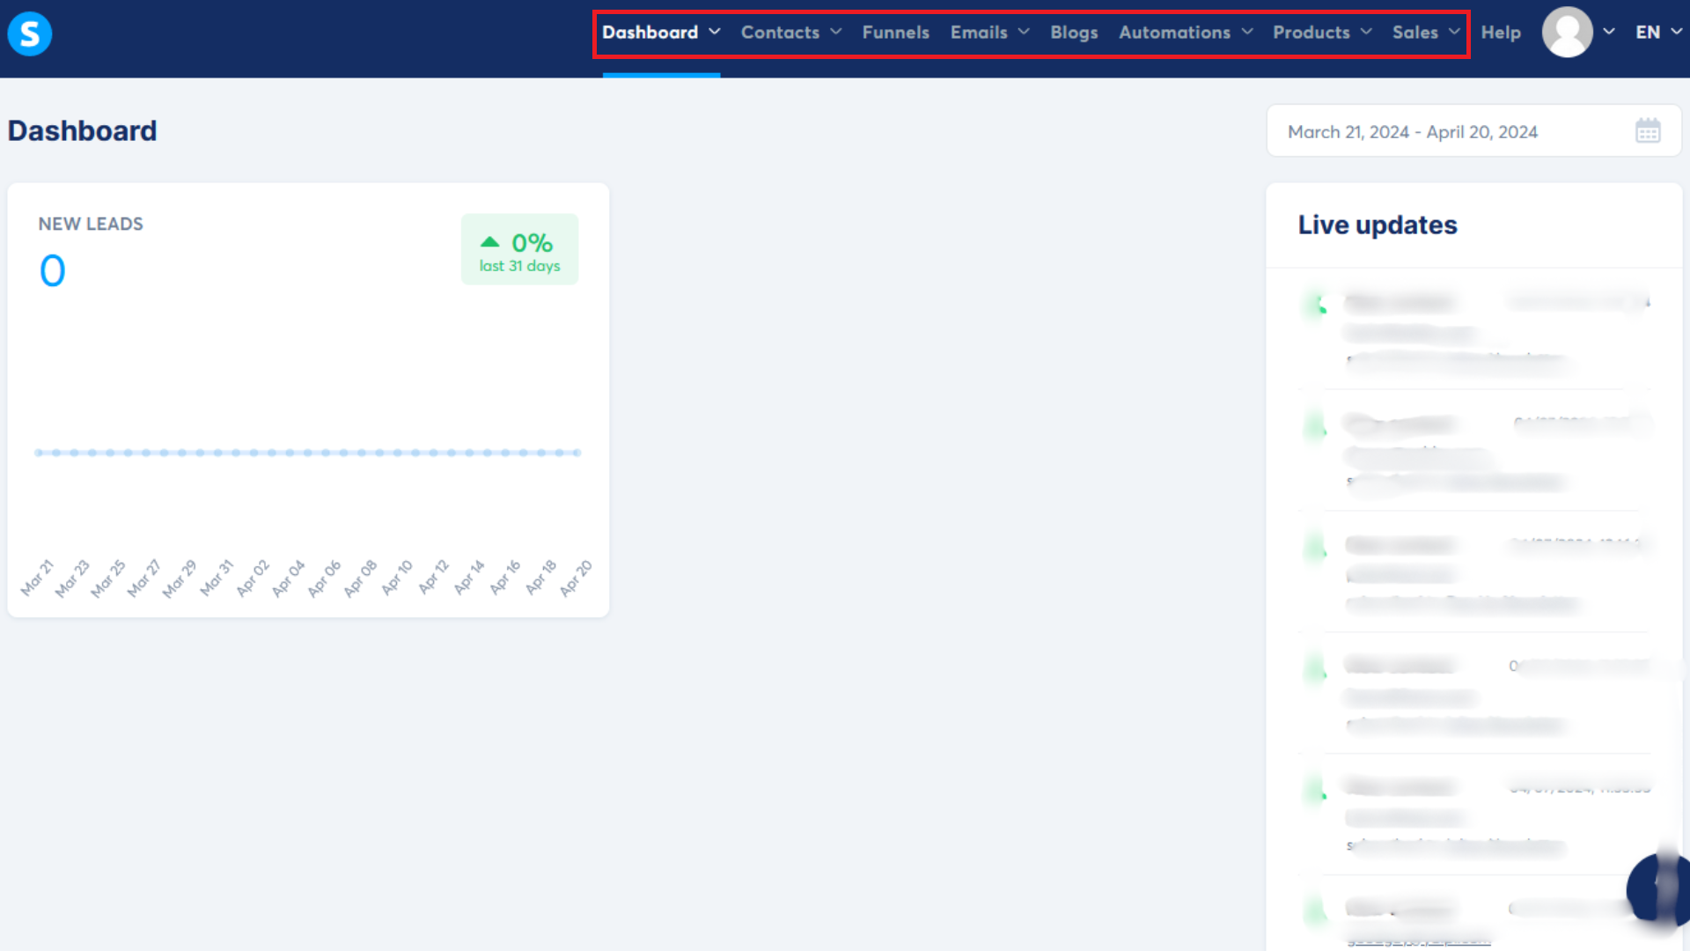Open the Emails menu
1690x951 pixels.
(989, 32)
